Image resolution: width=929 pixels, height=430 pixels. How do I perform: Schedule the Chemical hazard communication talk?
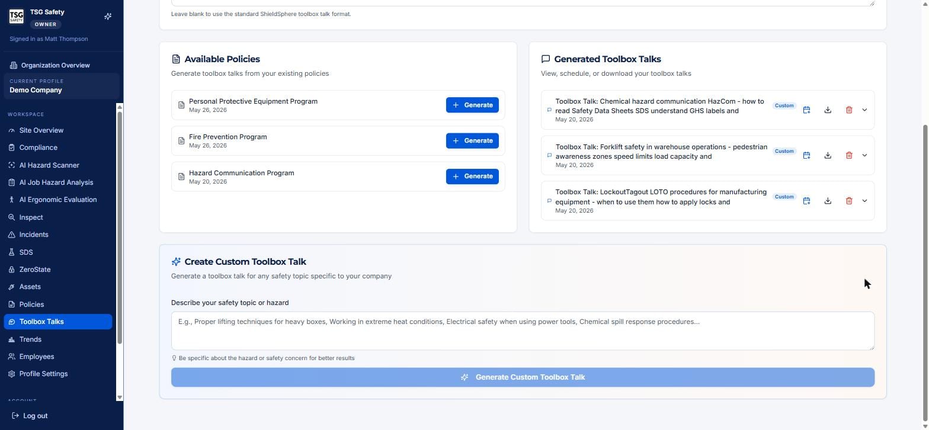point(806,110)
